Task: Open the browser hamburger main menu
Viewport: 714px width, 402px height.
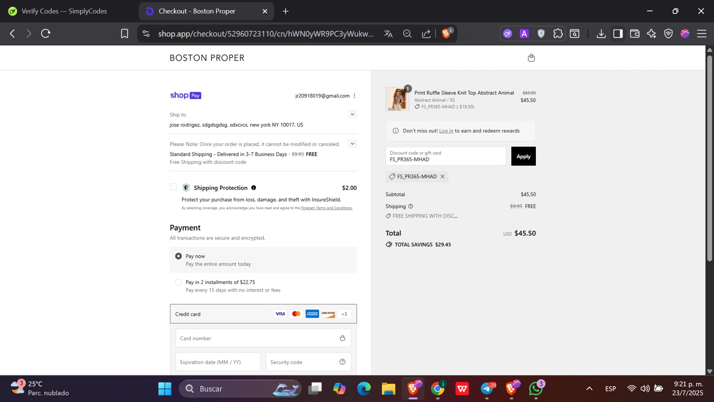Action: click(x=702, y=34)
